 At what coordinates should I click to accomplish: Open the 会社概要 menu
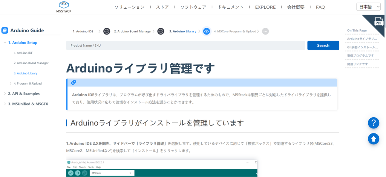point(296,7)
